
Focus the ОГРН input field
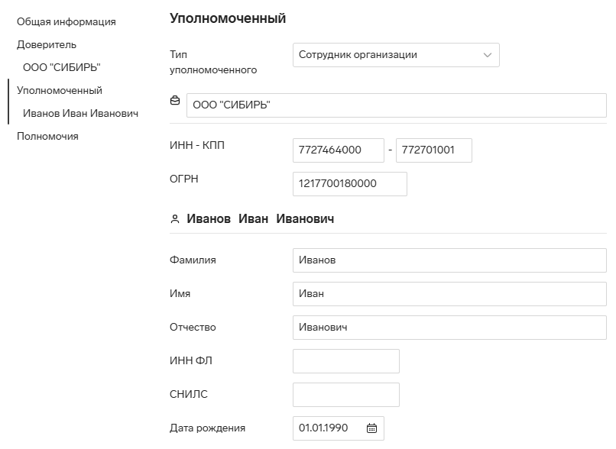click(349, 184)
